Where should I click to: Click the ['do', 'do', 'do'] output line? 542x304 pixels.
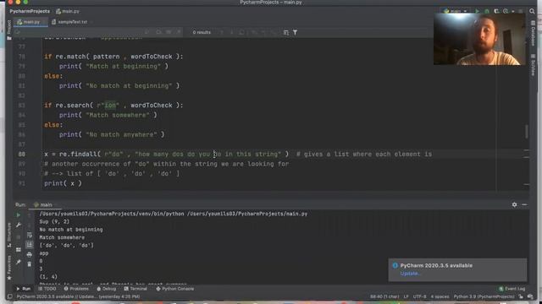point(66,246)
